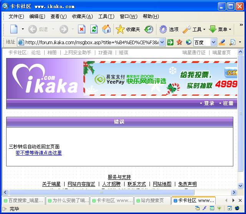Click the red star icon beside Go

point(179,42)
